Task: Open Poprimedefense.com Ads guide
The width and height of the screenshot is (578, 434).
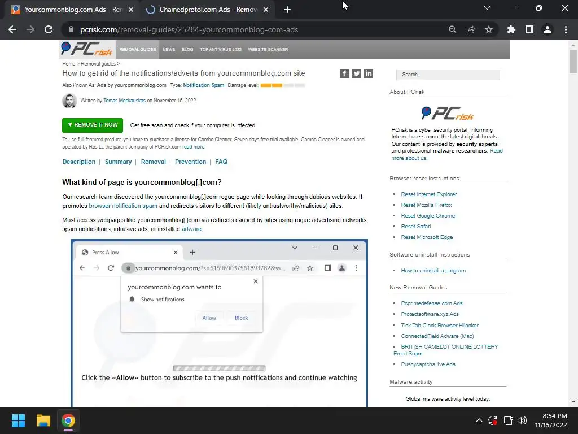Action: [432, 303]
